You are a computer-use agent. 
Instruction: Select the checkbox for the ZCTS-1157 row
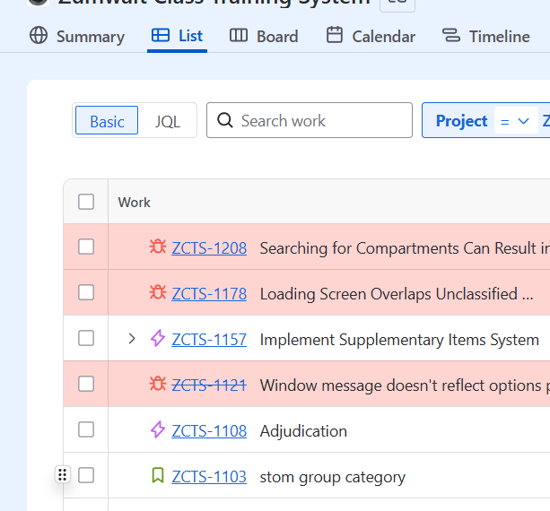coord(86,338)
